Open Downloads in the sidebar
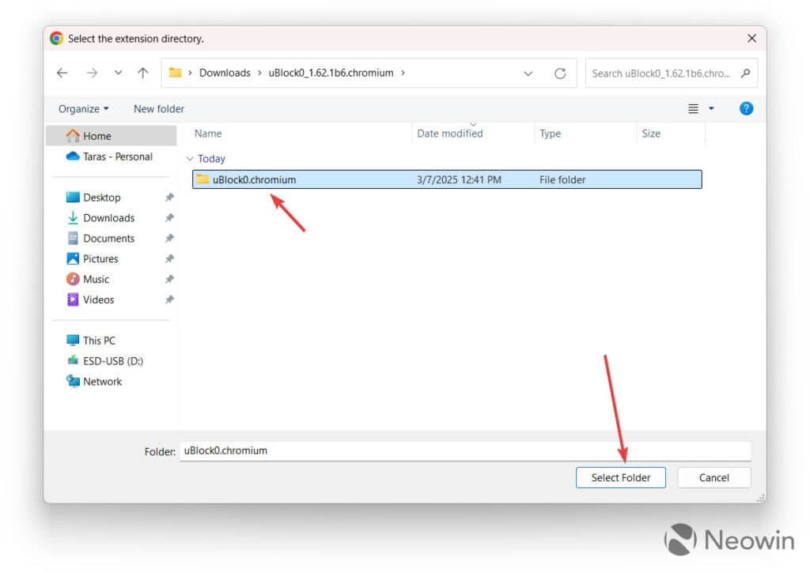 coord(108,217)
